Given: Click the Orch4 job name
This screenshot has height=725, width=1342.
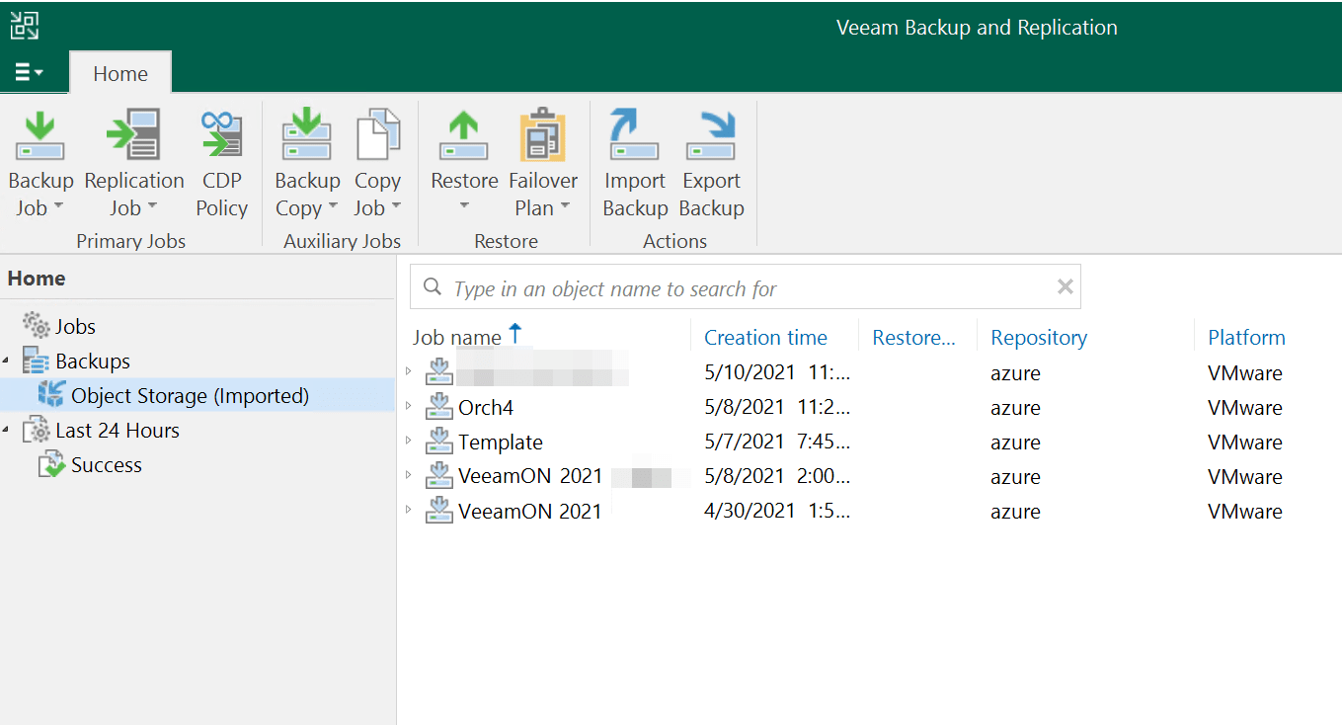Looking at the screenshot, I should pos(486,408).
